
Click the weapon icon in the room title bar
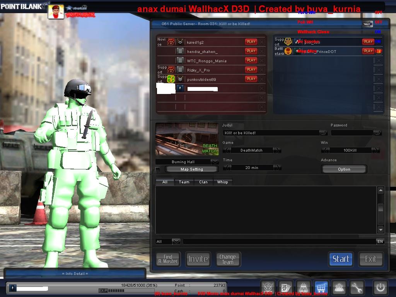[367, 24]
